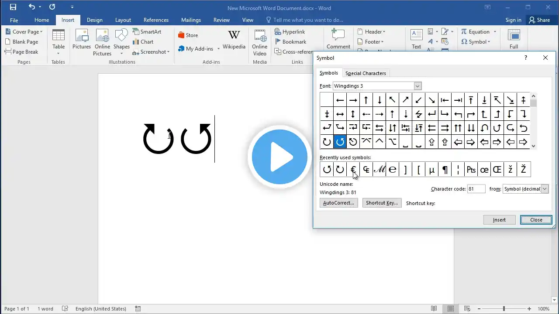
Task: Insert a Blank Page
Action: click(22, 42)
